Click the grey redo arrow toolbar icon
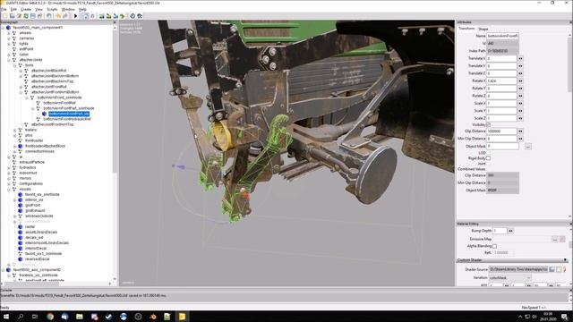573x322 pixels. tap(65, 16)
